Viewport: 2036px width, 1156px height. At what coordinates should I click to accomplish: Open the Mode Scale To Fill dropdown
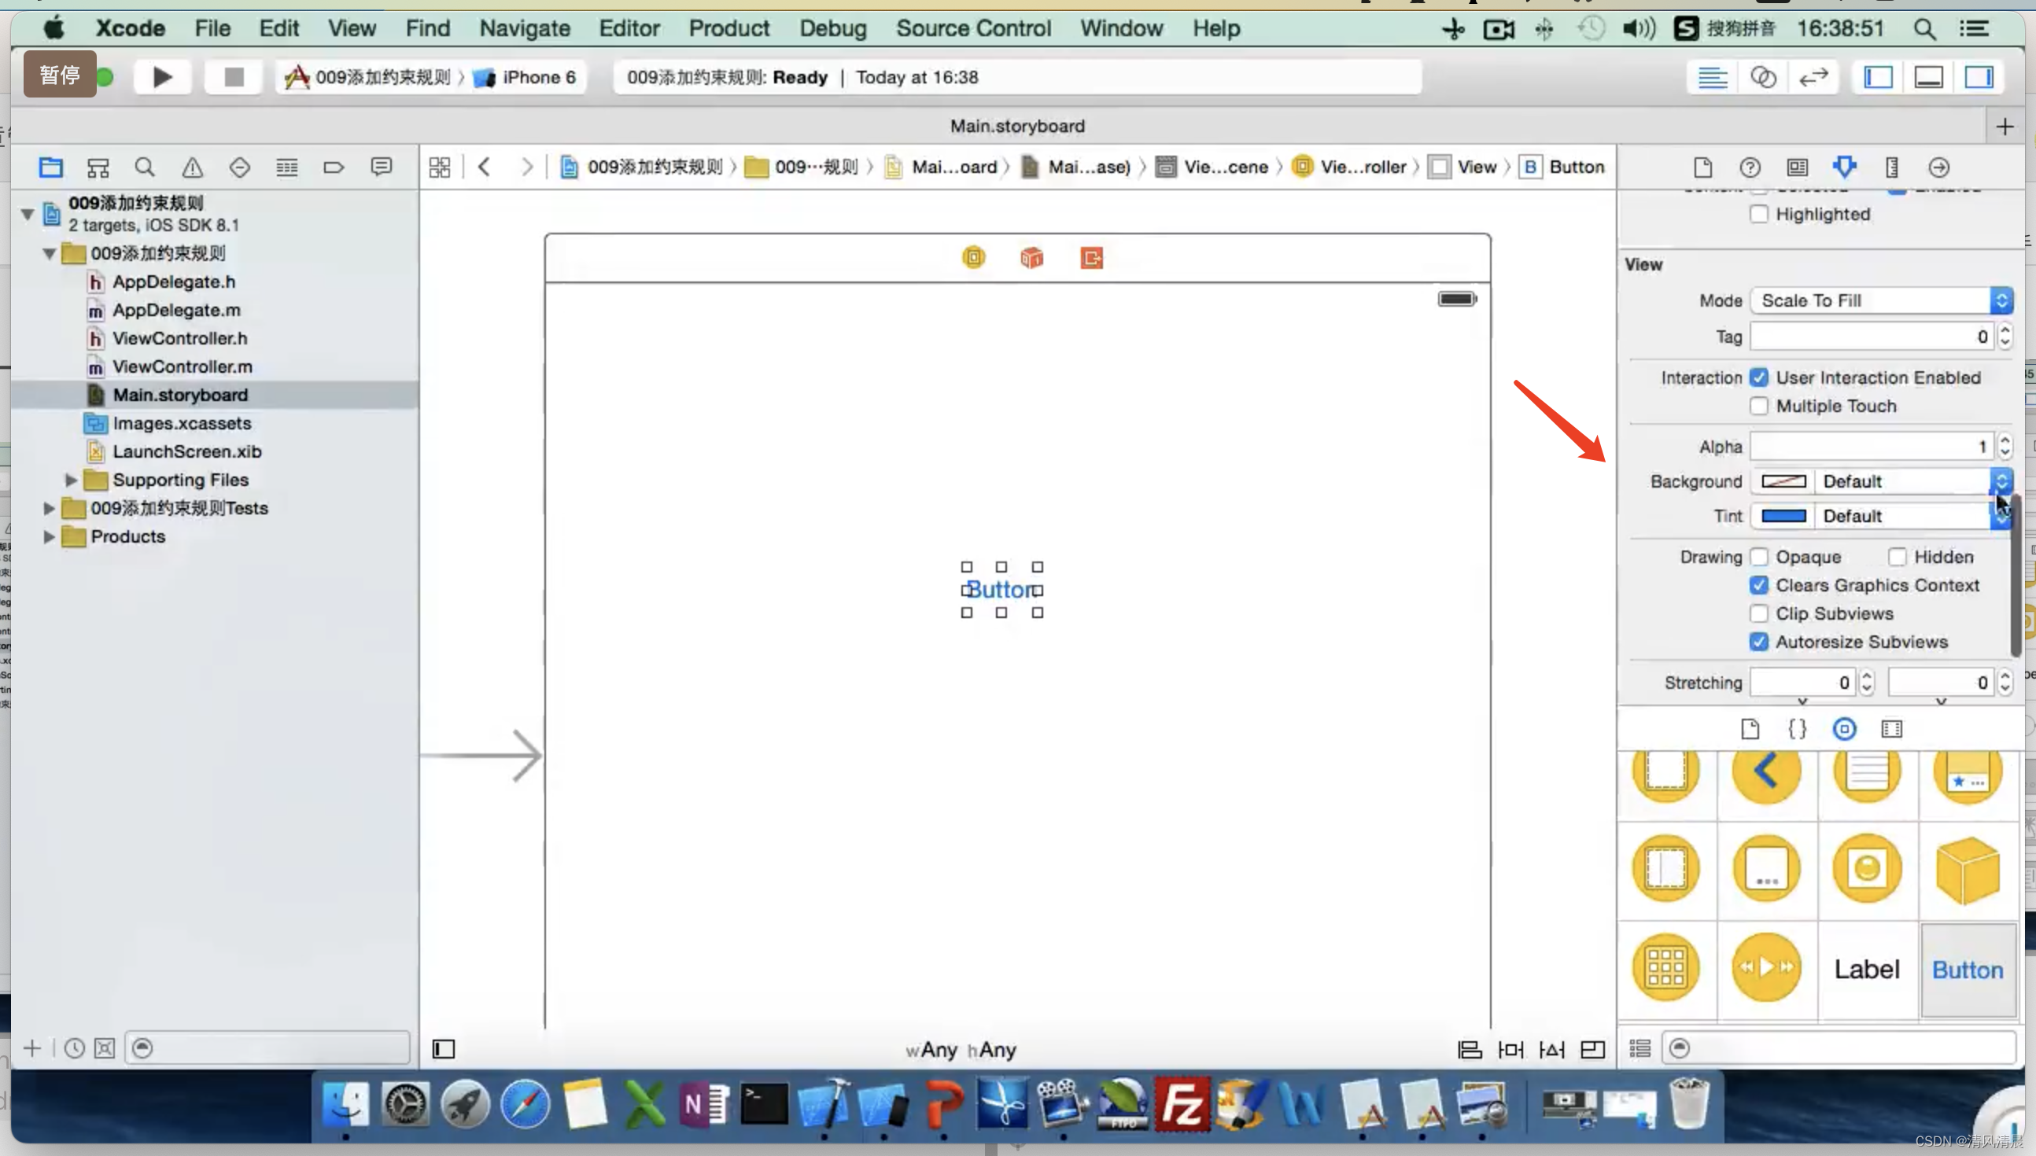(x=1880, y=300)
